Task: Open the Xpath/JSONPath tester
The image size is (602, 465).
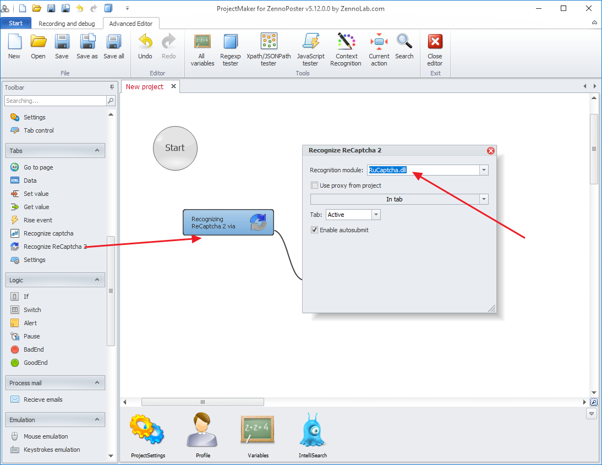Action: pos(269,50)
